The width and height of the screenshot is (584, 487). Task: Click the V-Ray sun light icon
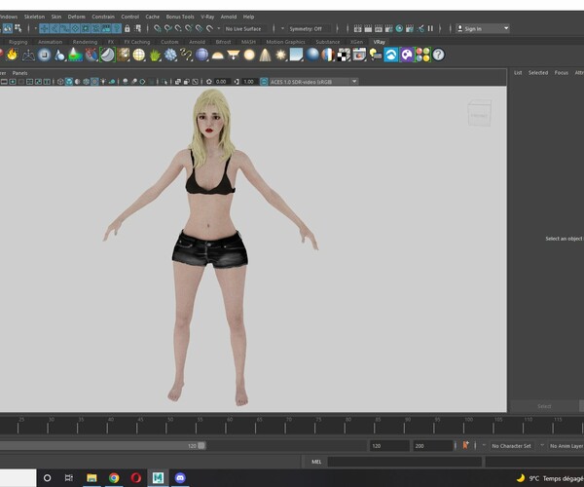tap(281, 56)
